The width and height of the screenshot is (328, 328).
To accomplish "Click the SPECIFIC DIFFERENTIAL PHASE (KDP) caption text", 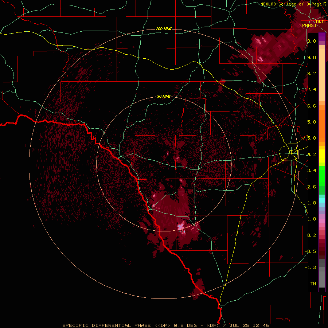I will (x=116, y=325).
